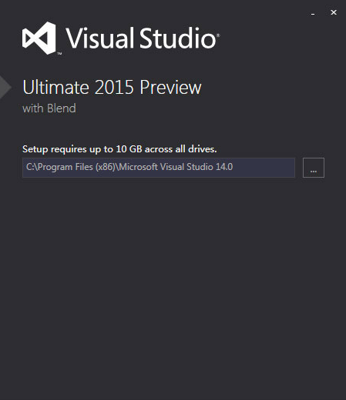Viewport: 346px width, 400px height.
Task: Open the browse folder ellipsis button
Action: pos(314,168)
